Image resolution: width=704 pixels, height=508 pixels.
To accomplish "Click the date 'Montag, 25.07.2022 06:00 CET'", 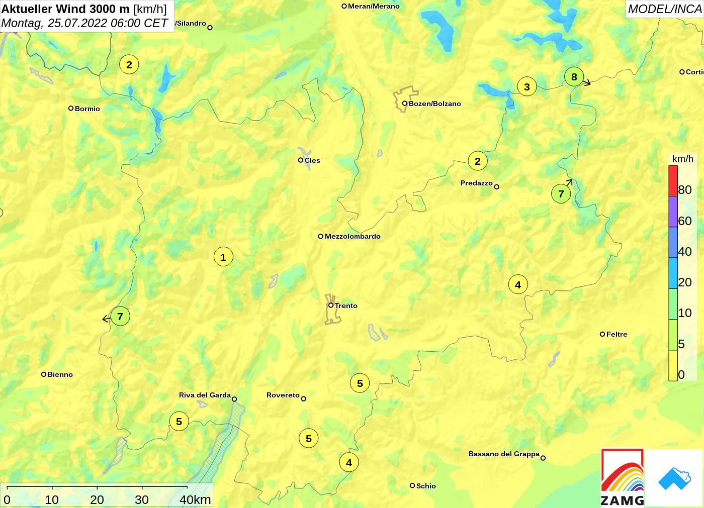I will click(84, 23).
